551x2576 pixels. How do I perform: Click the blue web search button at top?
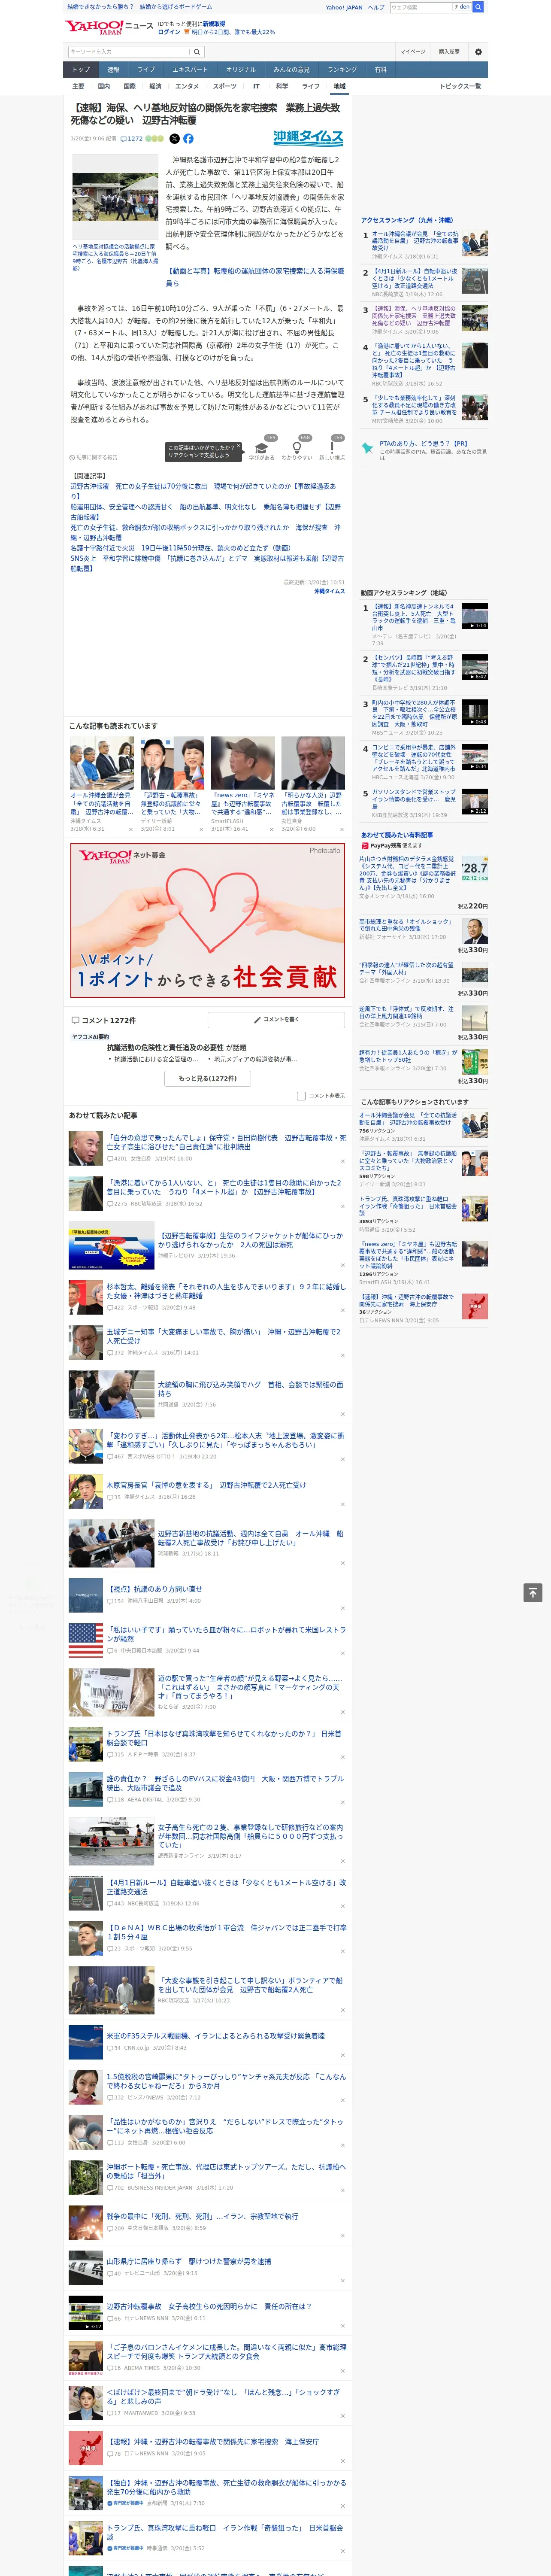point(478,7)
